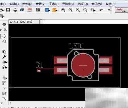Toggle the eye visibility icon in left toolbar

pos(4,24)
